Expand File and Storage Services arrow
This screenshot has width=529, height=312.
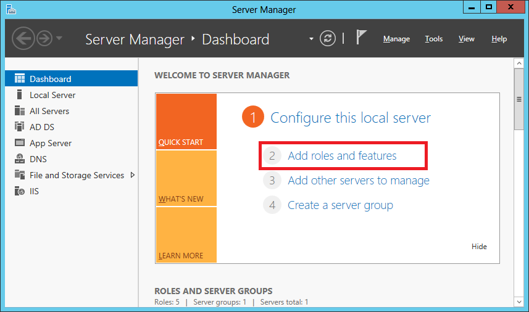(x=132, y=175)
